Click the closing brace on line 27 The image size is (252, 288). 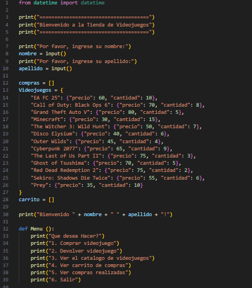[20, 192]
